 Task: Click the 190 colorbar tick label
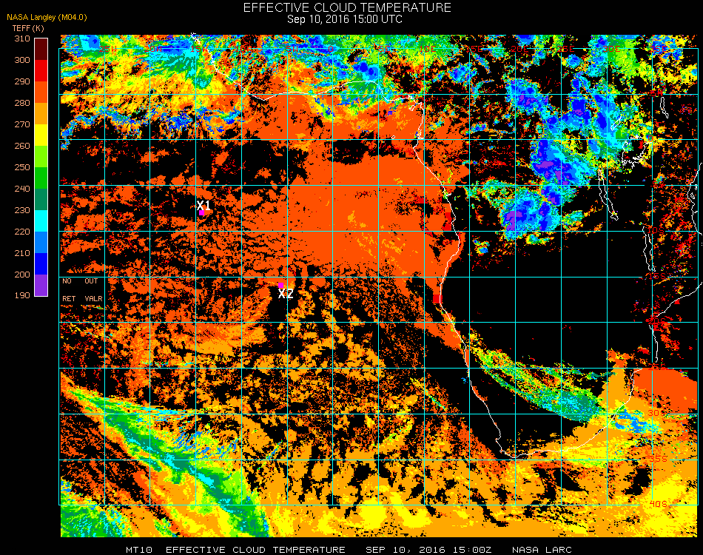pos(22,295)
